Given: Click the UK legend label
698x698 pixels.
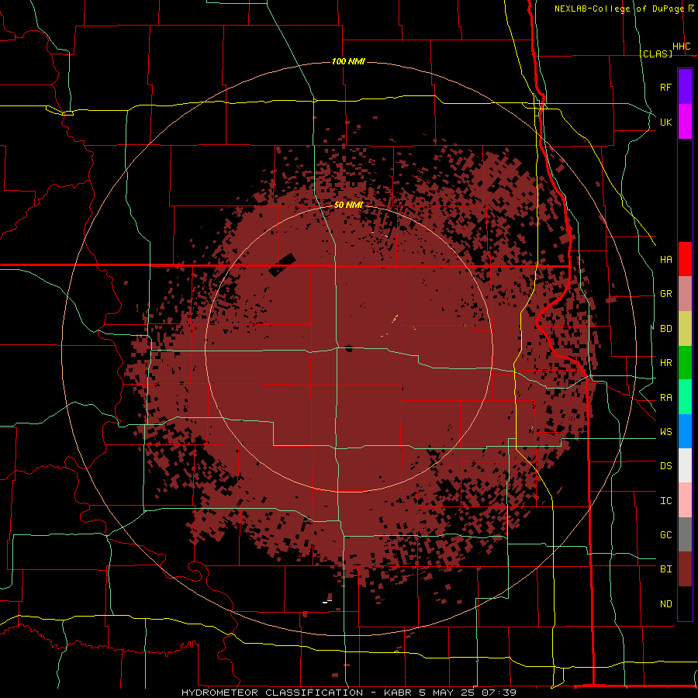Looking at the screenshot, I should click(x=666, y=122).
